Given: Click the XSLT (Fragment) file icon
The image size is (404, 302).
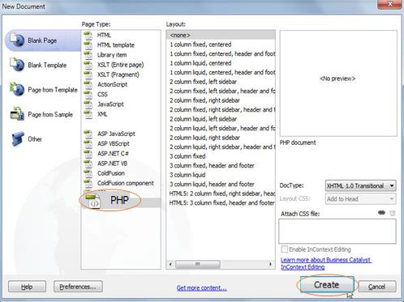Looking at the screenshot, I should (x=88, y=74).
